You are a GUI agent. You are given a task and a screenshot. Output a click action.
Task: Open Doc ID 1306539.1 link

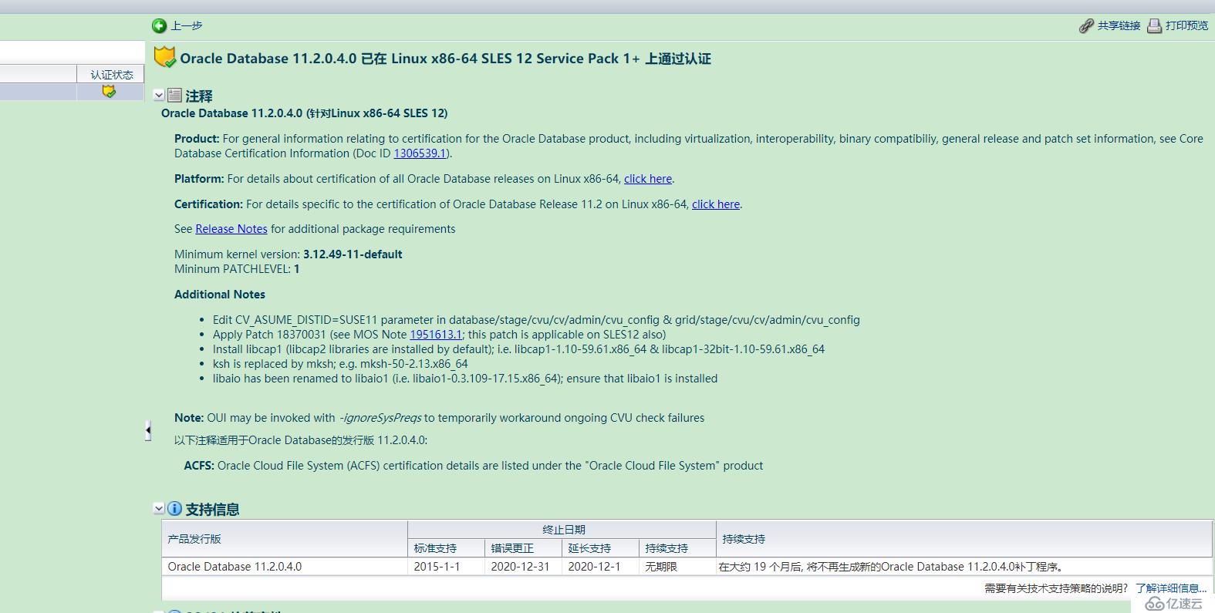pos(420,153)
